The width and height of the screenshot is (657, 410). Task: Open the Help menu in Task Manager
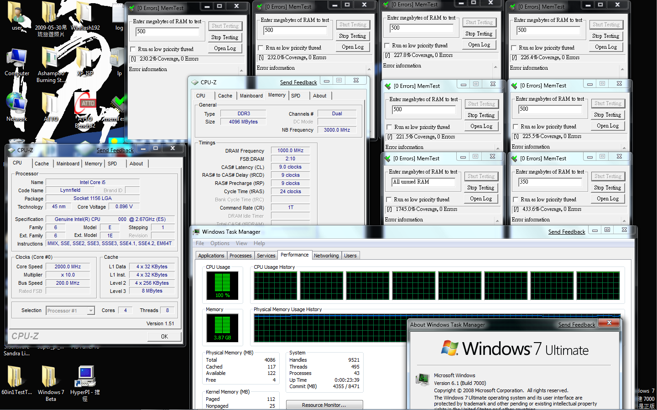pos(259,243)
